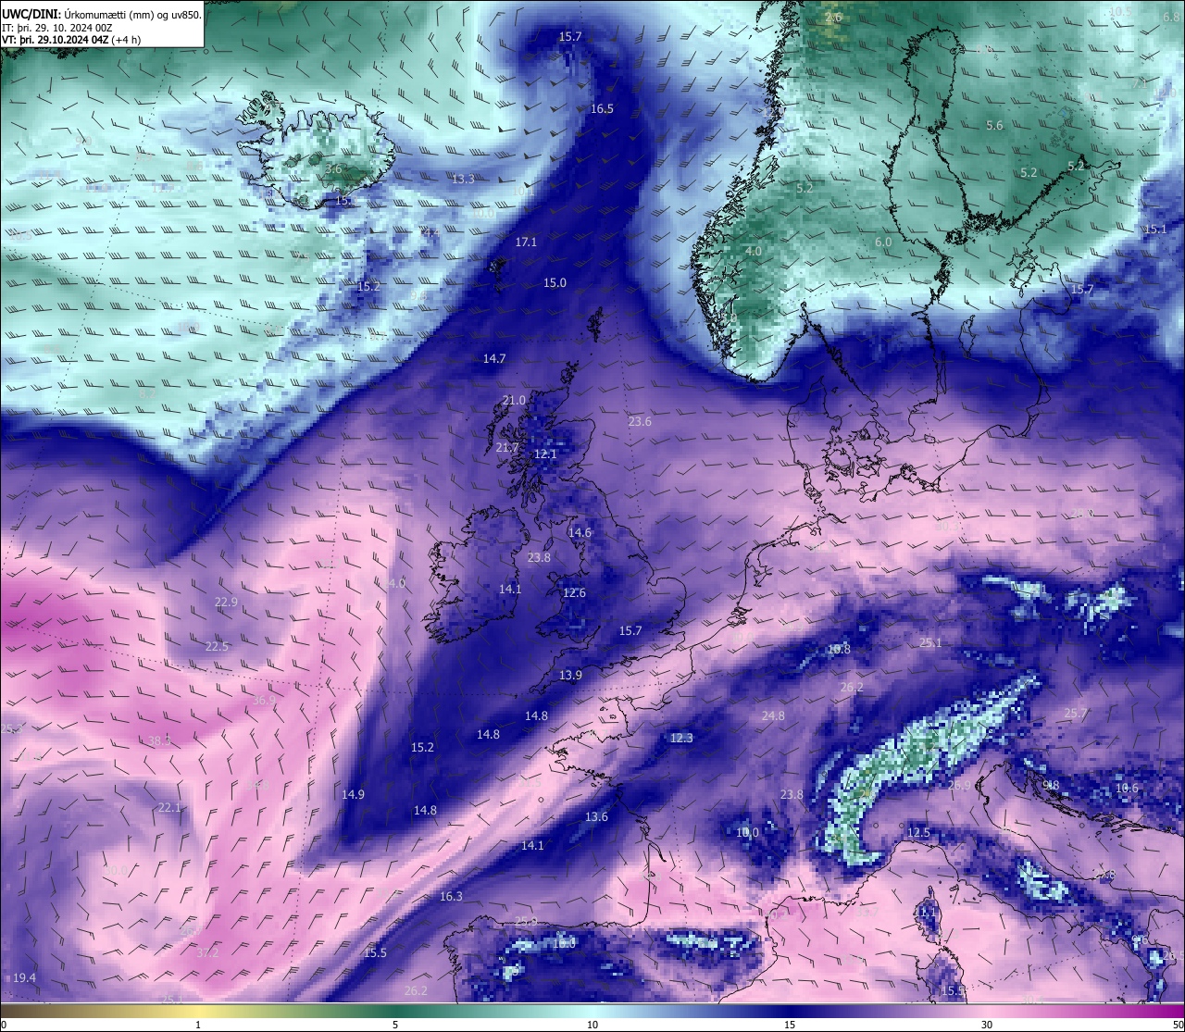Click the 14.9 value in the Atlantic
The width and height of the screenshot is (1185, 1032).
pyautogui.click(x=353, y=794)
